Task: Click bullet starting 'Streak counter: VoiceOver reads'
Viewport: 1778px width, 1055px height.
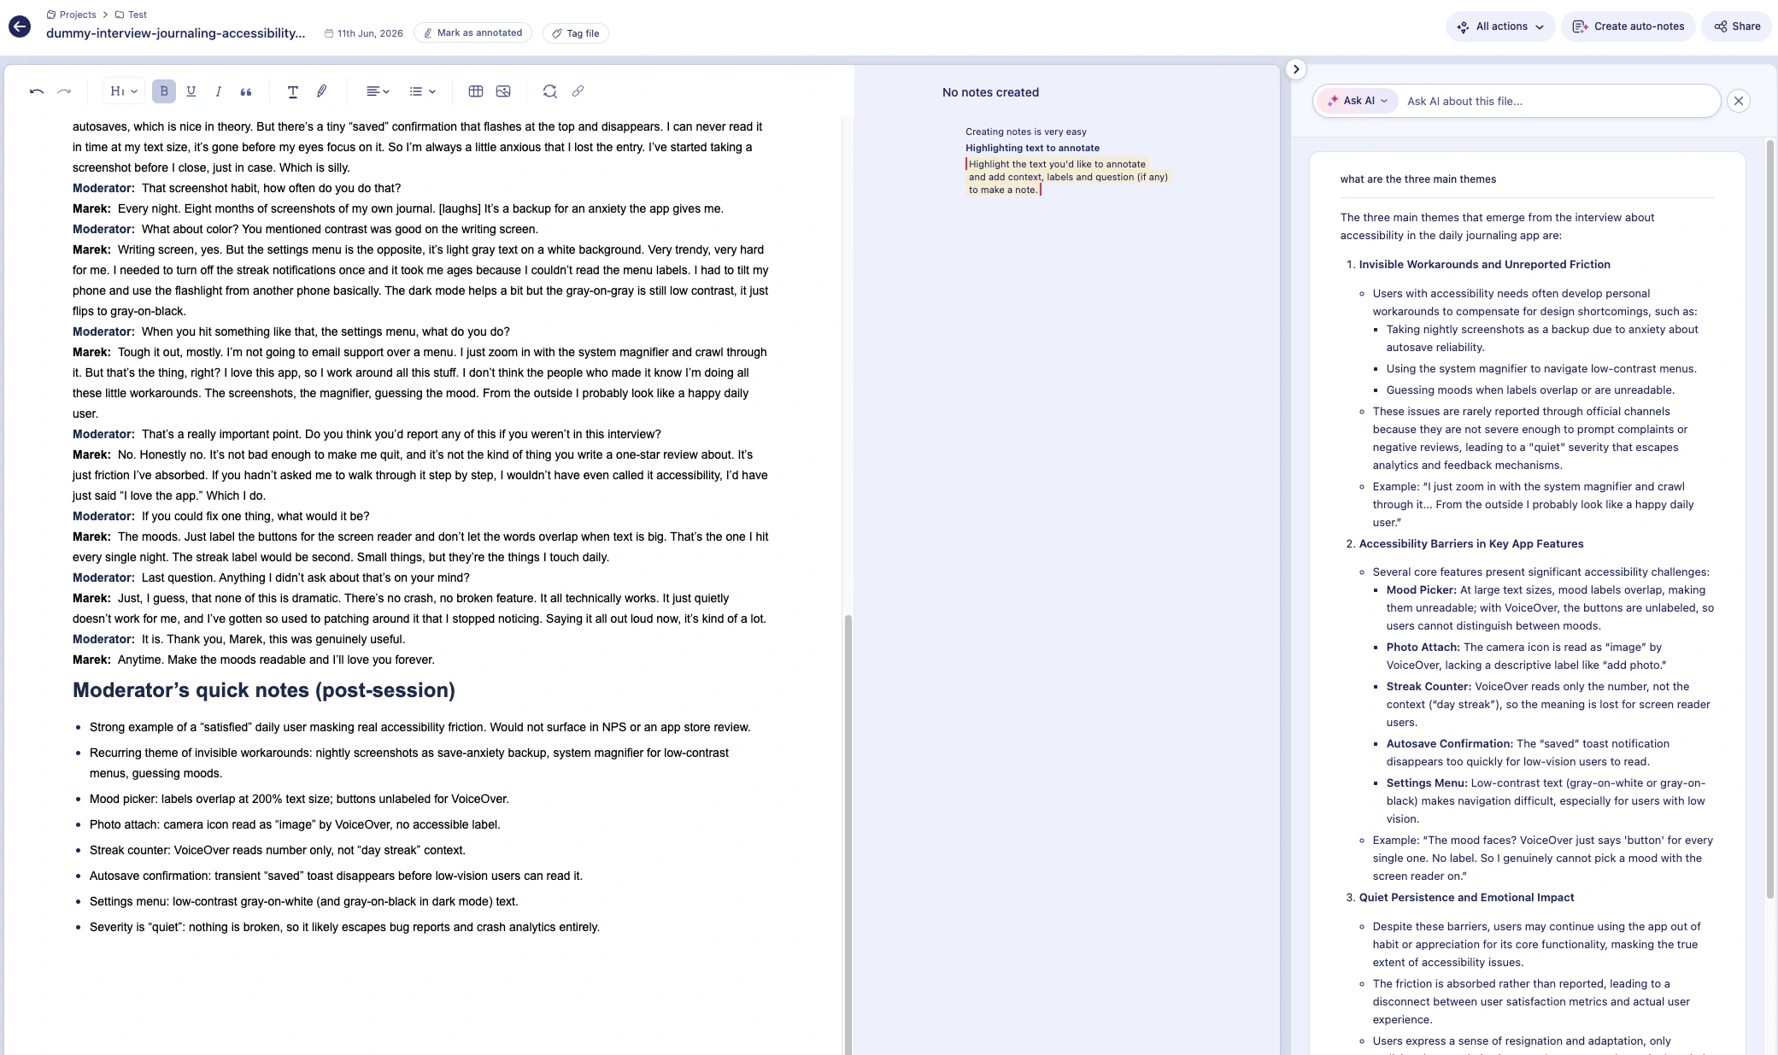Action: point(278,850)
